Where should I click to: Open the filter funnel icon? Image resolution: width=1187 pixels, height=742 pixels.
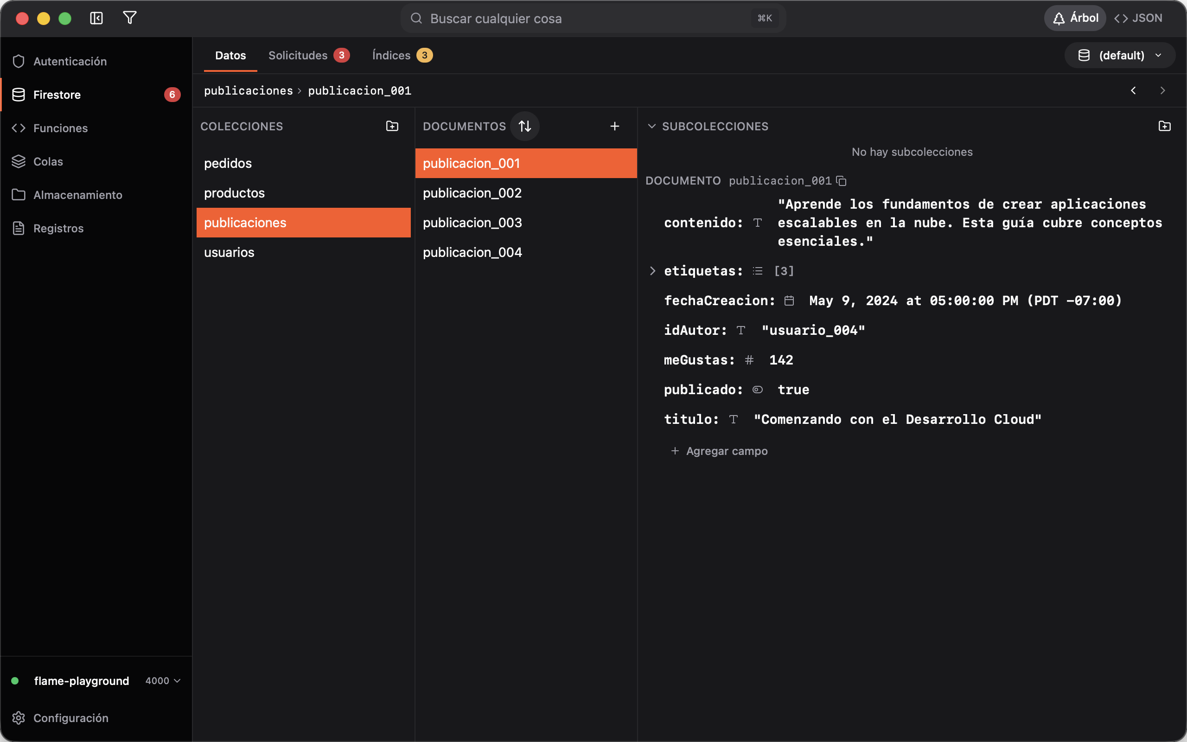click(x=129, y=18)
